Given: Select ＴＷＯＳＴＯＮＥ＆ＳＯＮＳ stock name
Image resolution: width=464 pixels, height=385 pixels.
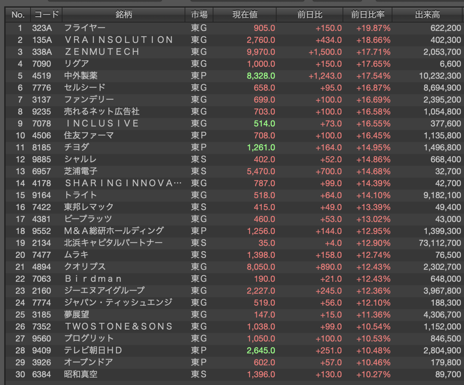Looking at the screenshot, I should tap(119, 327).
